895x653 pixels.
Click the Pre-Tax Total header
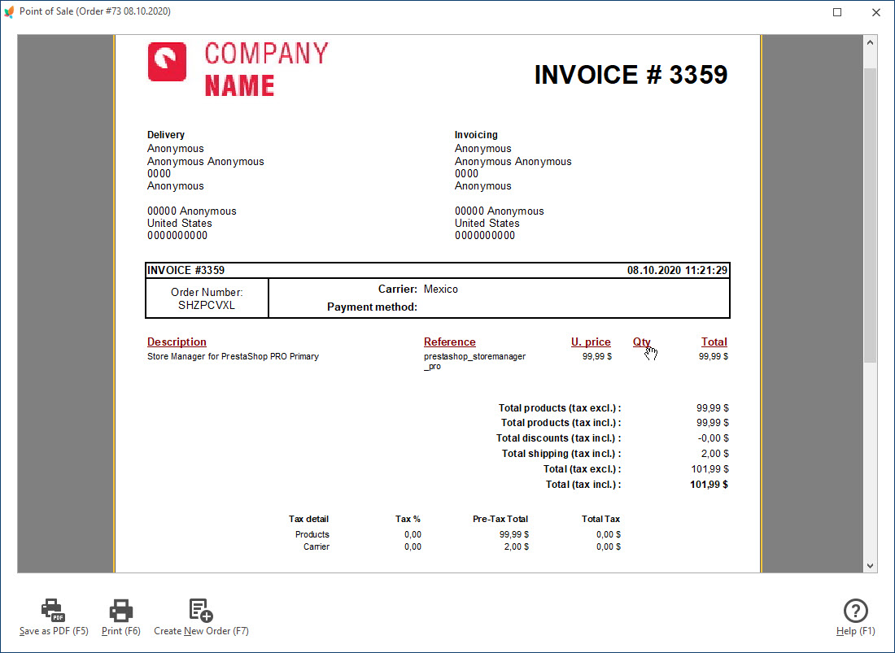(500, 519)
